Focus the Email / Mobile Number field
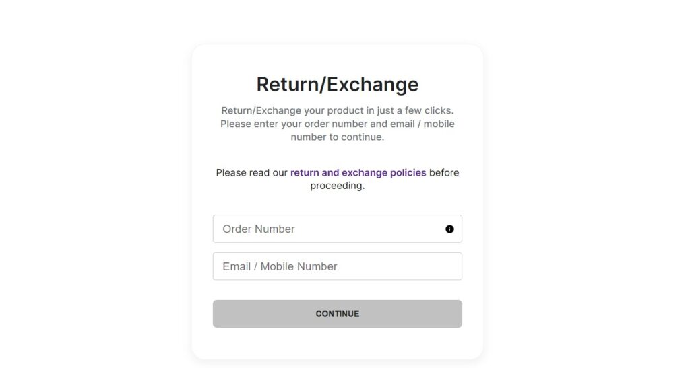Screen dimensions: 690x368 tap(337, 266)
